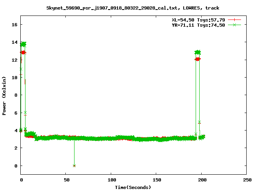Click the green calibration peak near 200 seconds

(198, 52)
